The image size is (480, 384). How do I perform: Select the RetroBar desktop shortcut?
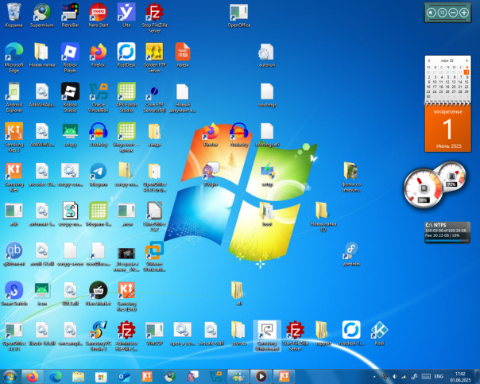coord(70,14)
